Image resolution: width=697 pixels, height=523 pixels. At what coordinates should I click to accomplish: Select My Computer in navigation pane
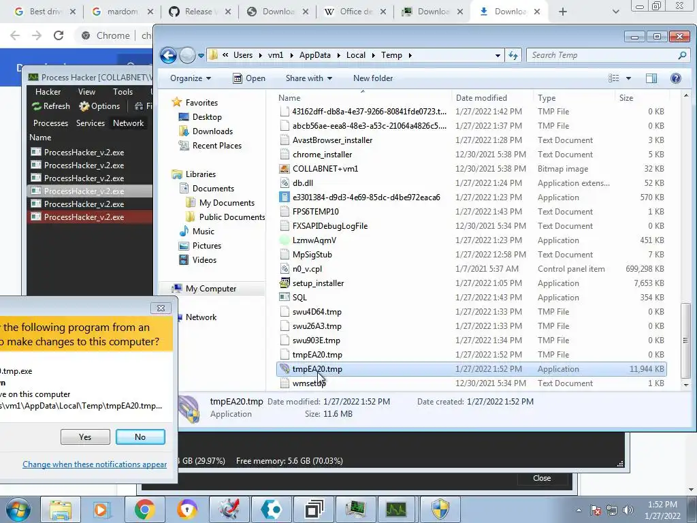click(x=211, y=289)
